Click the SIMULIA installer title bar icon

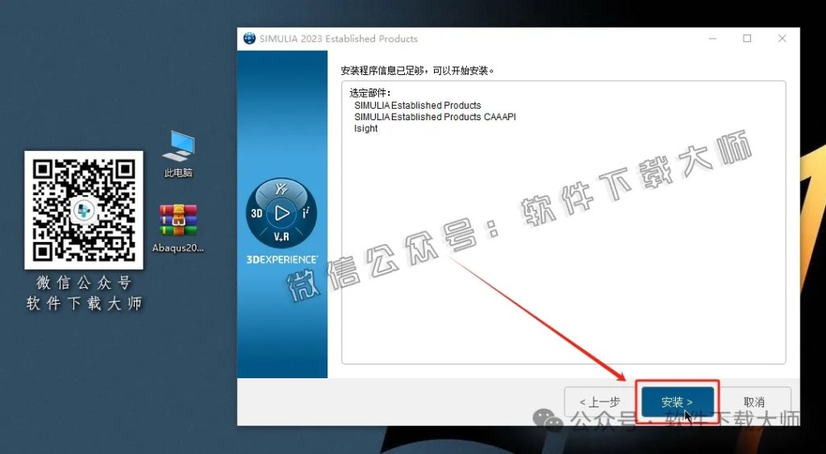click(x=249, y=39)
